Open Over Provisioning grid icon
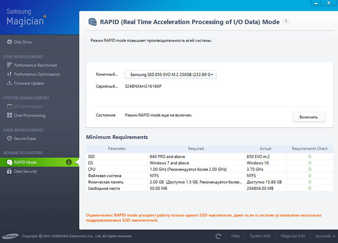Image resolution: width=338 pixels, height=243 pixels. point(9,115)
